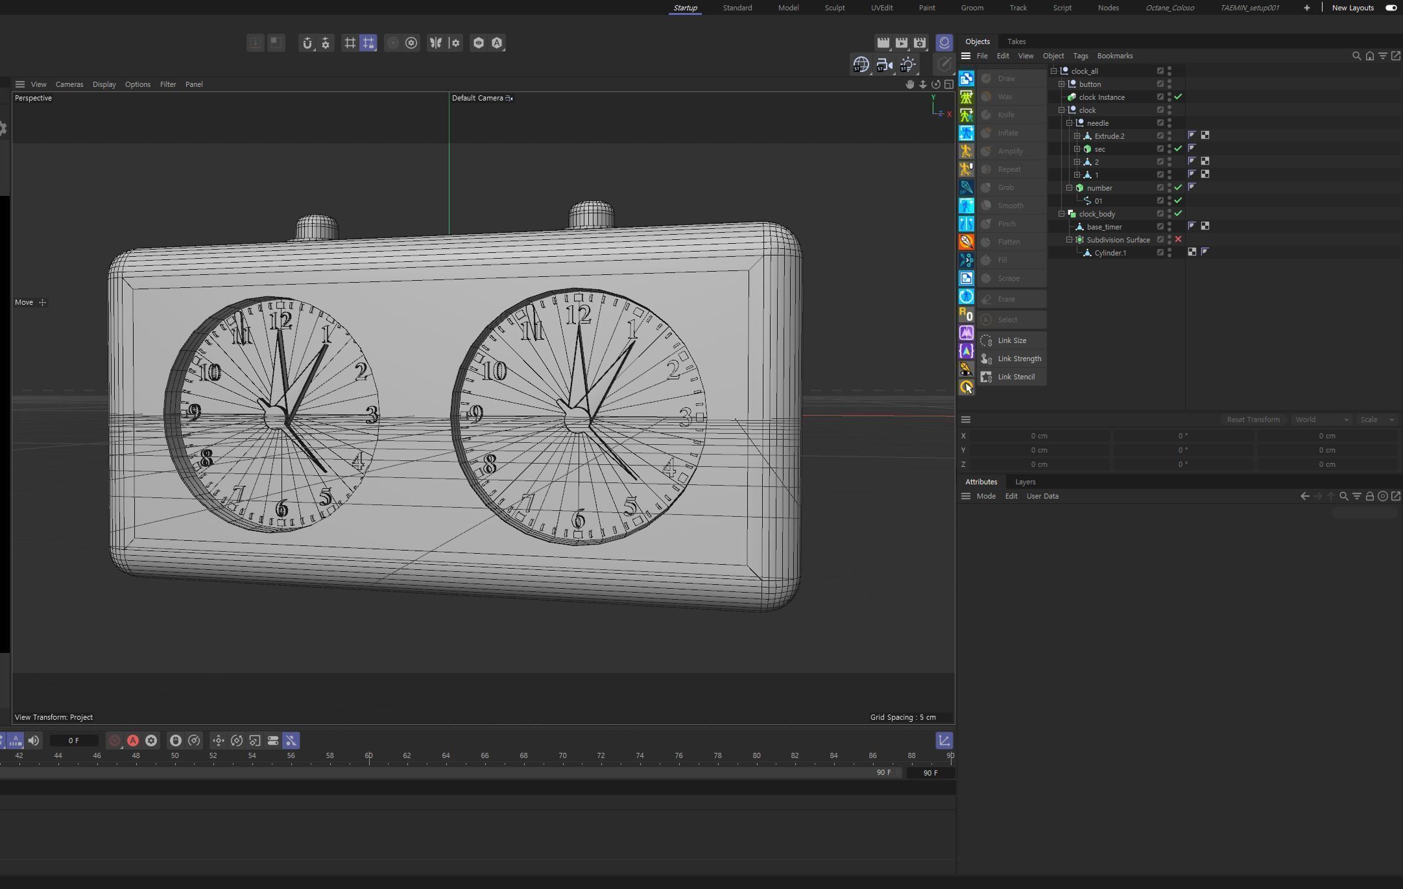This screenshot has width=1403, height=889.
Task: Open the Snap Settings gear icon
Action: [324, 43]
